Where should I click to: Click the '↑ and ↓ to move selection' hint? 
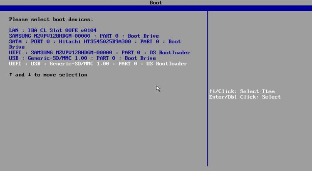pyautogui.click(x=48, y=75)
